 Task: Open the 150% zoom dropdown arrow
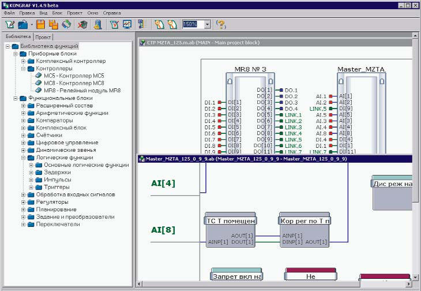(207, 24)
